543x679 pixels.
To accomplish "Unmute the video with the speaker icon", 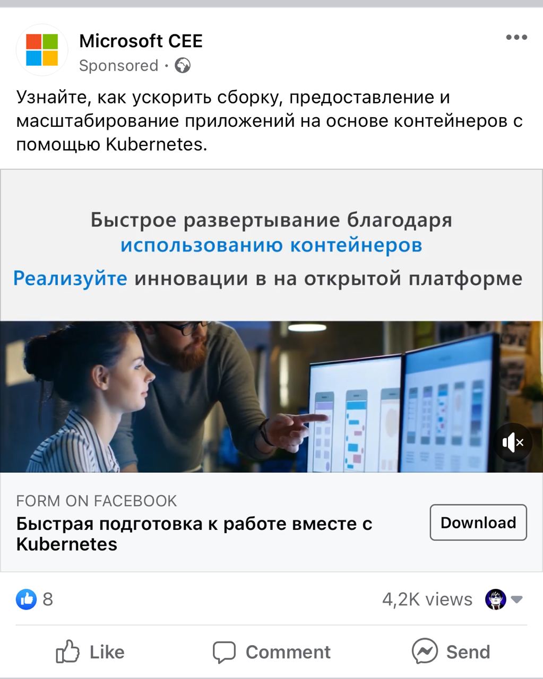I will [513, 442].
